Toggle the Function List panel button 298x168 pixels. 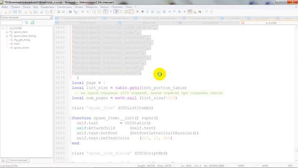(x=131, y=12)
